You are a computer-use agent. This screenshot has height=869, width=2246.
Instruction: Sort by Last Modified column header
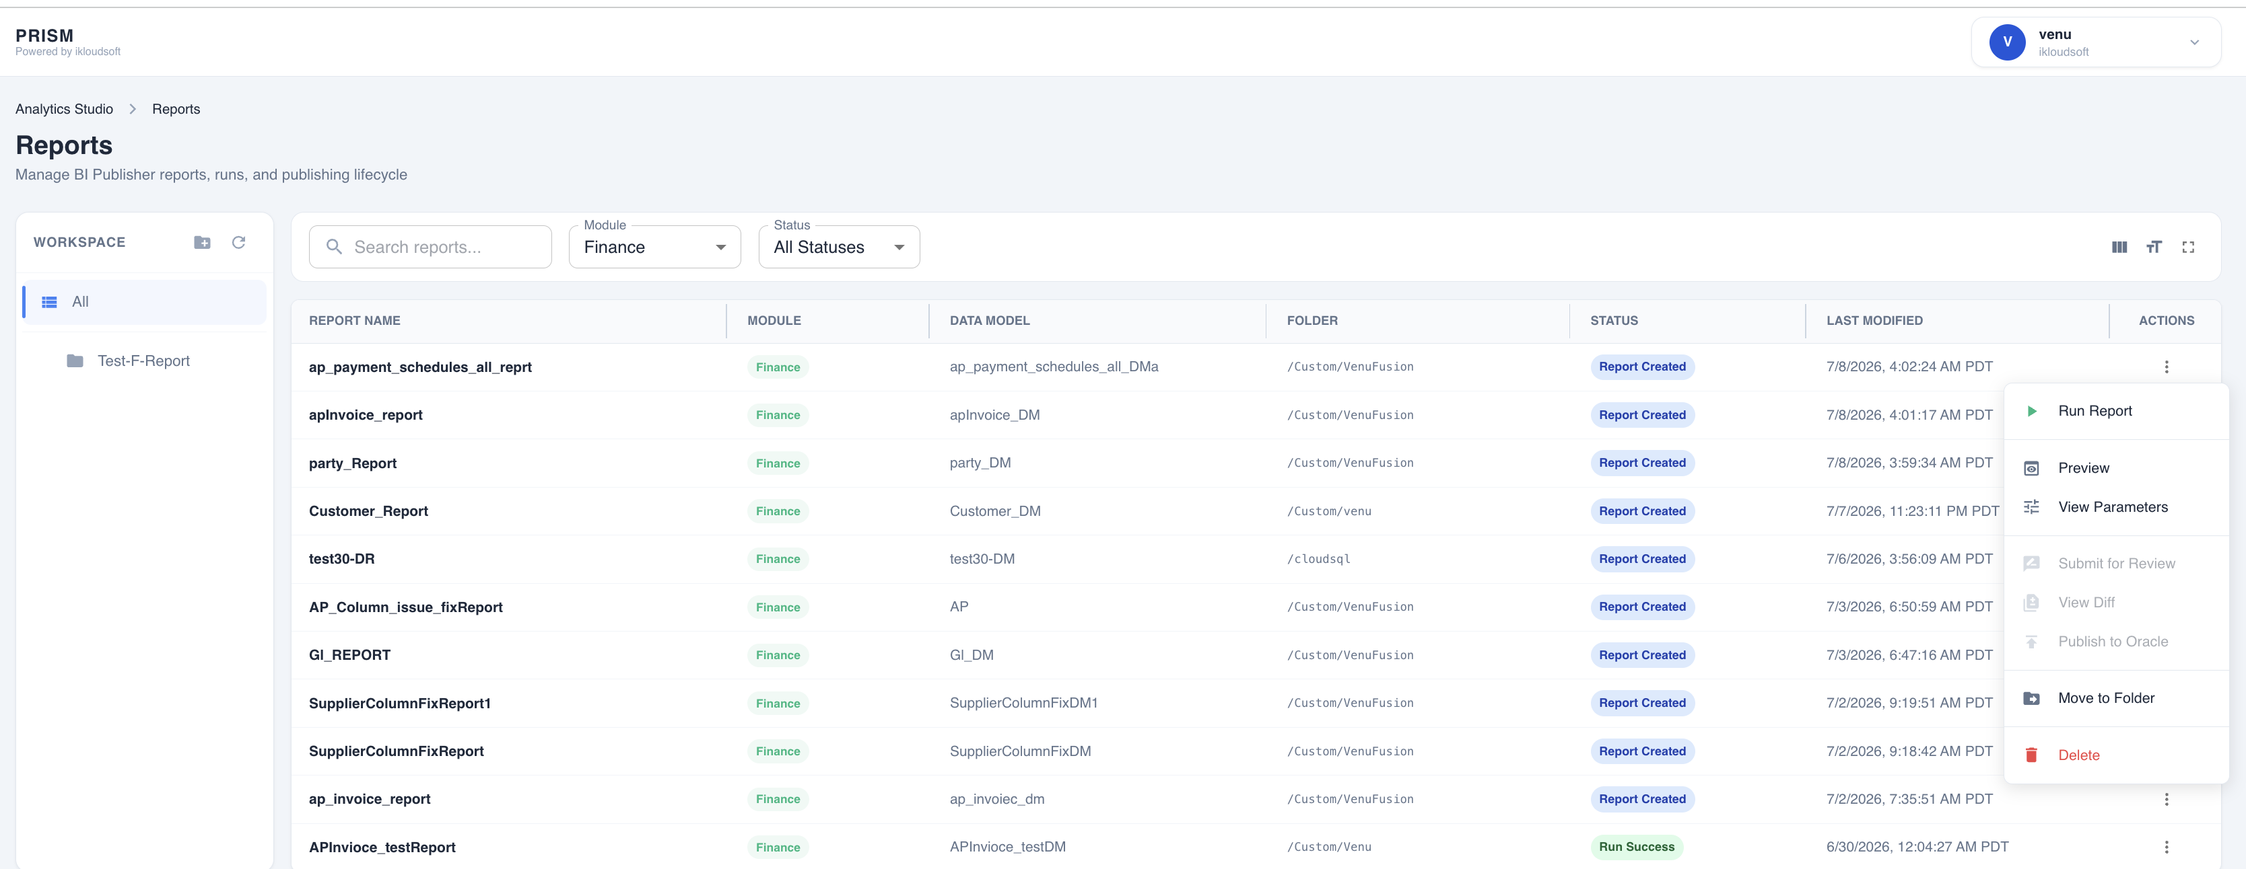coord(1874,320)
